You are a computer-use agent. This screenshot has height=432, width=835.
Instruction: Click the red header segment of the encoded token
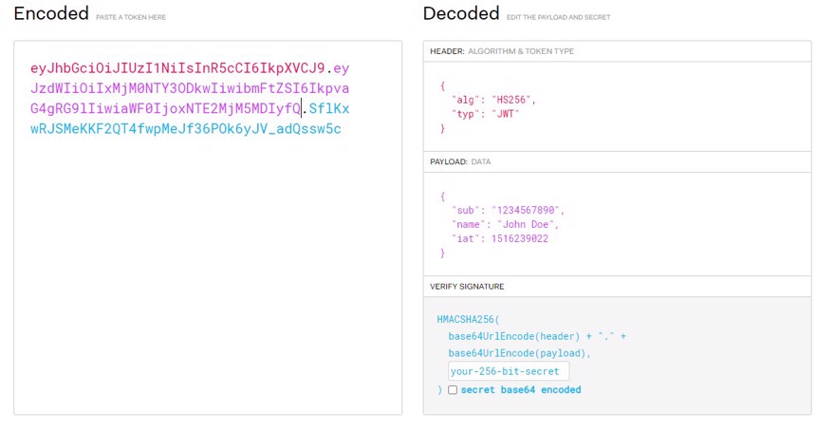click(x=177, y=68)
